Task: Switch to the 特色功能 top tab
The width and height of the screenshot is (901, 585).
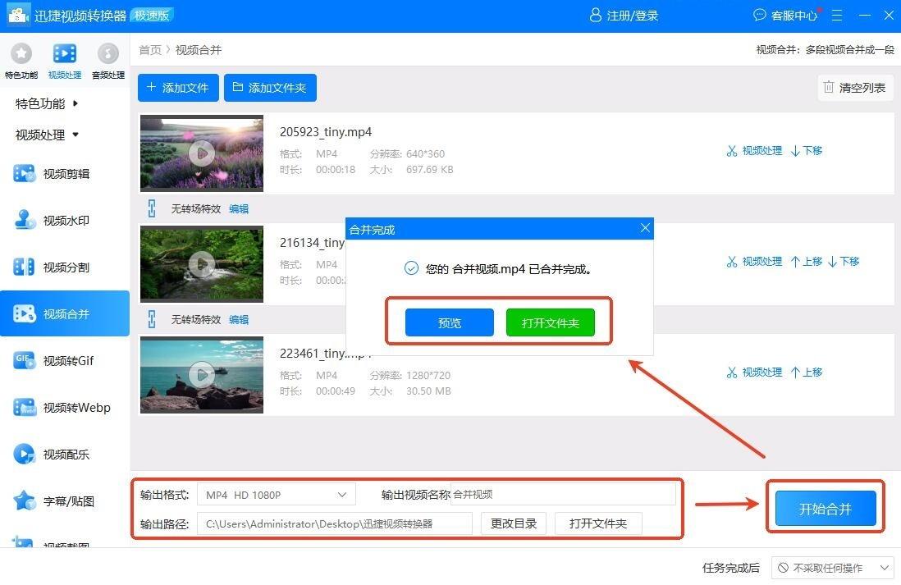Action: tap(21, 62)
